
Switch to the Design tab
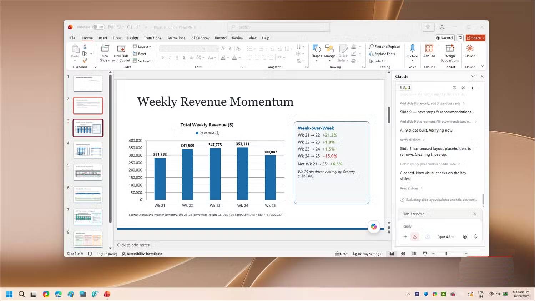point(132,38)
